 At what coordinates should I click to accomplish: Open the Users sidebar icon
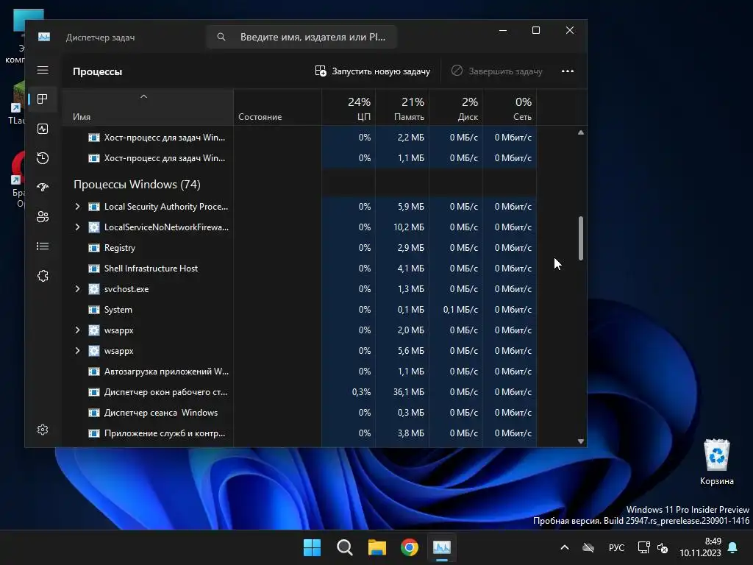(43, 217)
